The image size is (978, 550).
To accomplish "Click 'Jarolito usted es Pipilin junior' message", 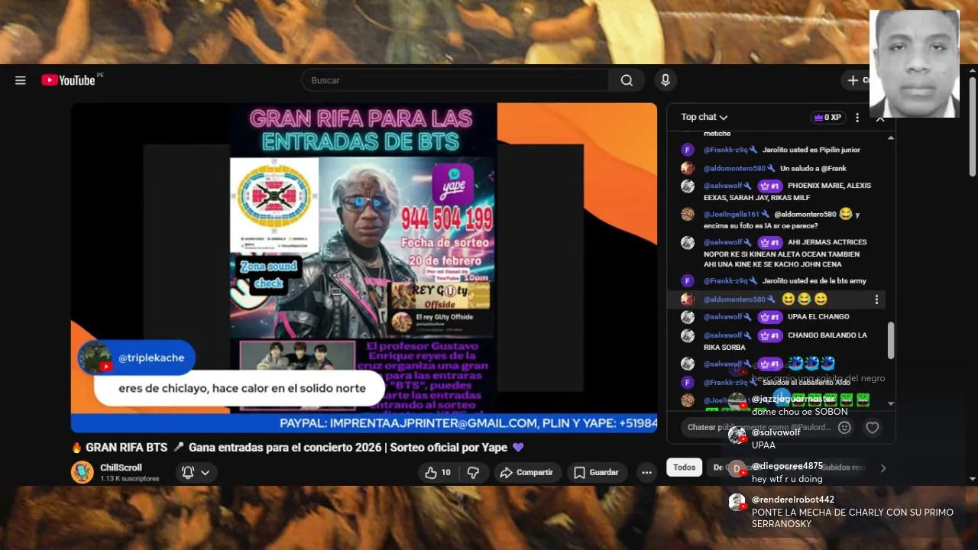I will tap(811, 150).
